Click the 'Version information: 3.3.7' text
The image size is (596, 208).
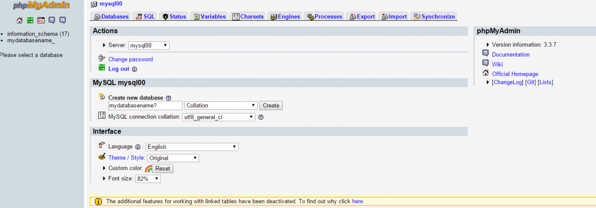(524, 45)
